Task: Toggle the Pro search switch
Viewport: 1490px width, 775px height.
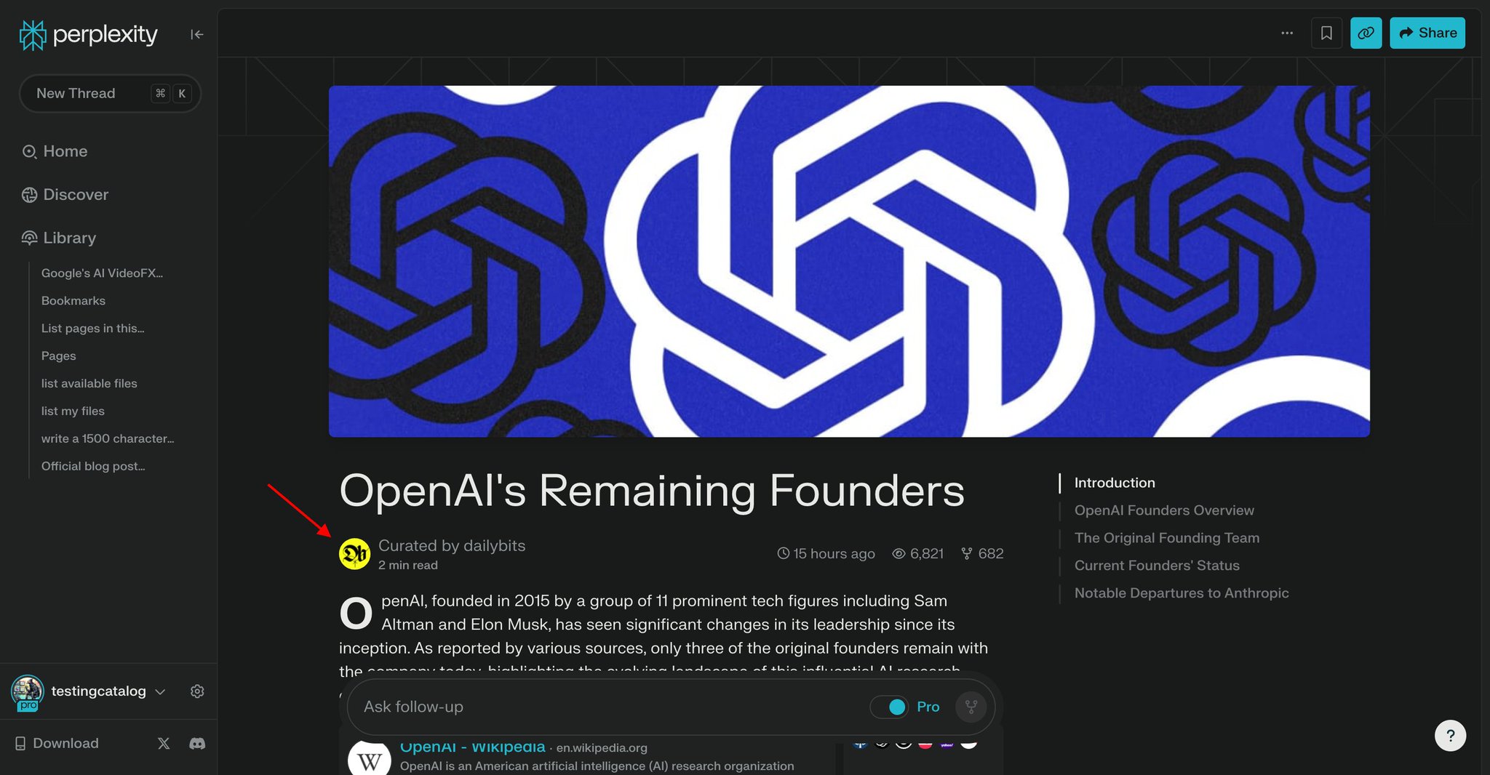Action: (889, 707)
